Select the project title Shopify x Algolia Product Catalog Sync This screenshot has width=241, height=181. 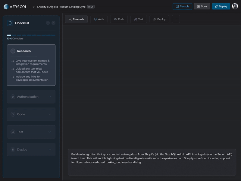click(61, 7)
